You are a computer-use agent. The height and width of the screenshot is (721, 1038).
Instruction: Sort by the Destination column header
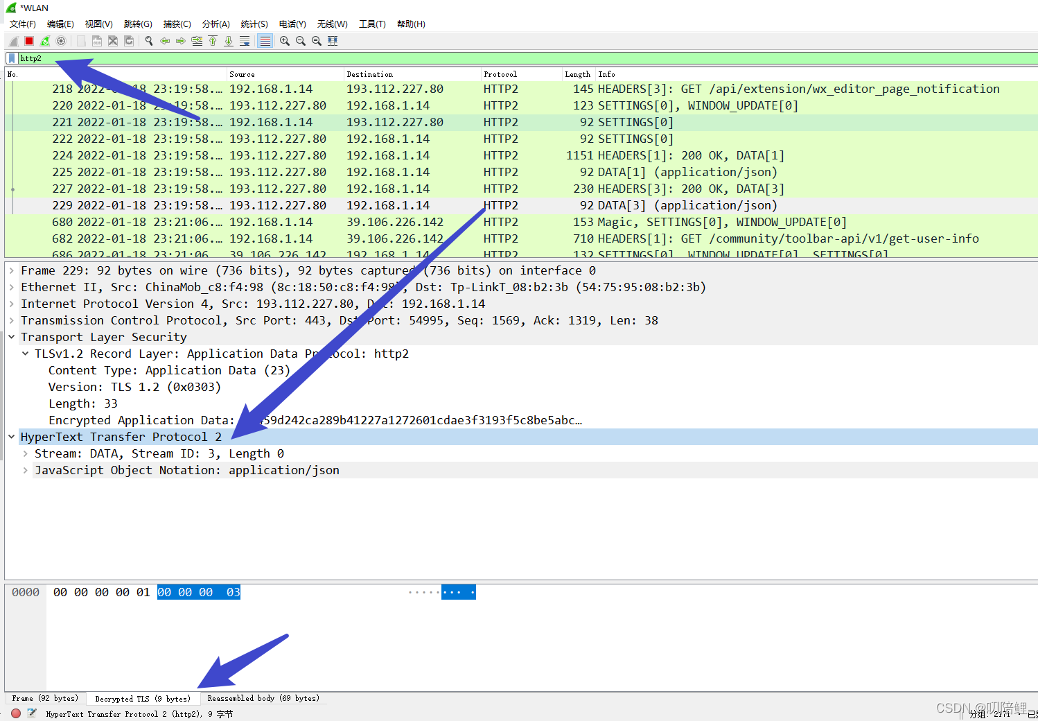pos(413,74)
